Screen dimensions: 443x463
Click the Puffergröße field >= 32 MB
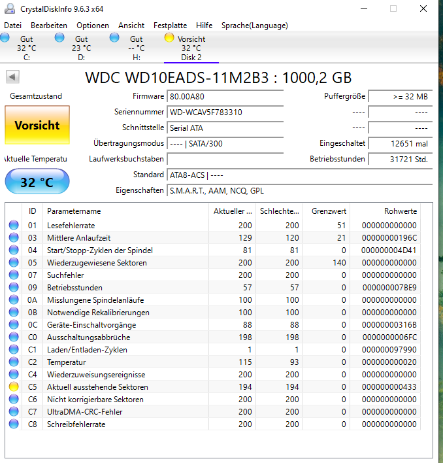coord(401,97)
